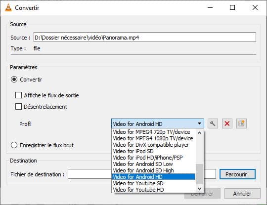Pick Video for Youtube SD profile
This screenshot has width=267, height=205.
(153, 183)
